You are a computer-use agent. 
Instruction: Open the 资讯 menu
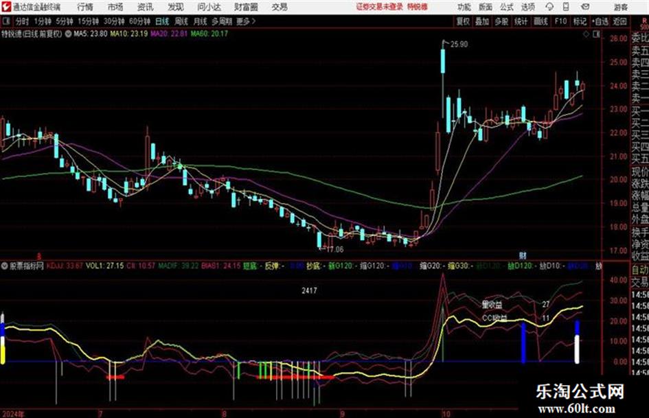coord(145,7)
